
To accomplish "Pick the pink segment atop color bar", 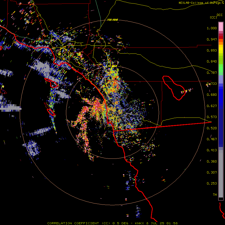I will pyautogui.click(x=221, y=26).
